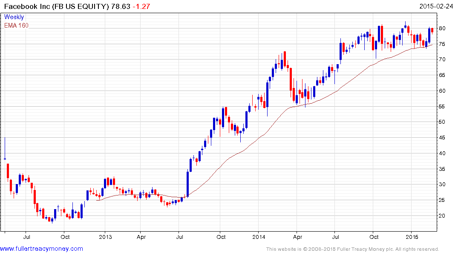
Task: Click the 78.63 last price value
Action: pyautogui.click(x=121, y=6)
